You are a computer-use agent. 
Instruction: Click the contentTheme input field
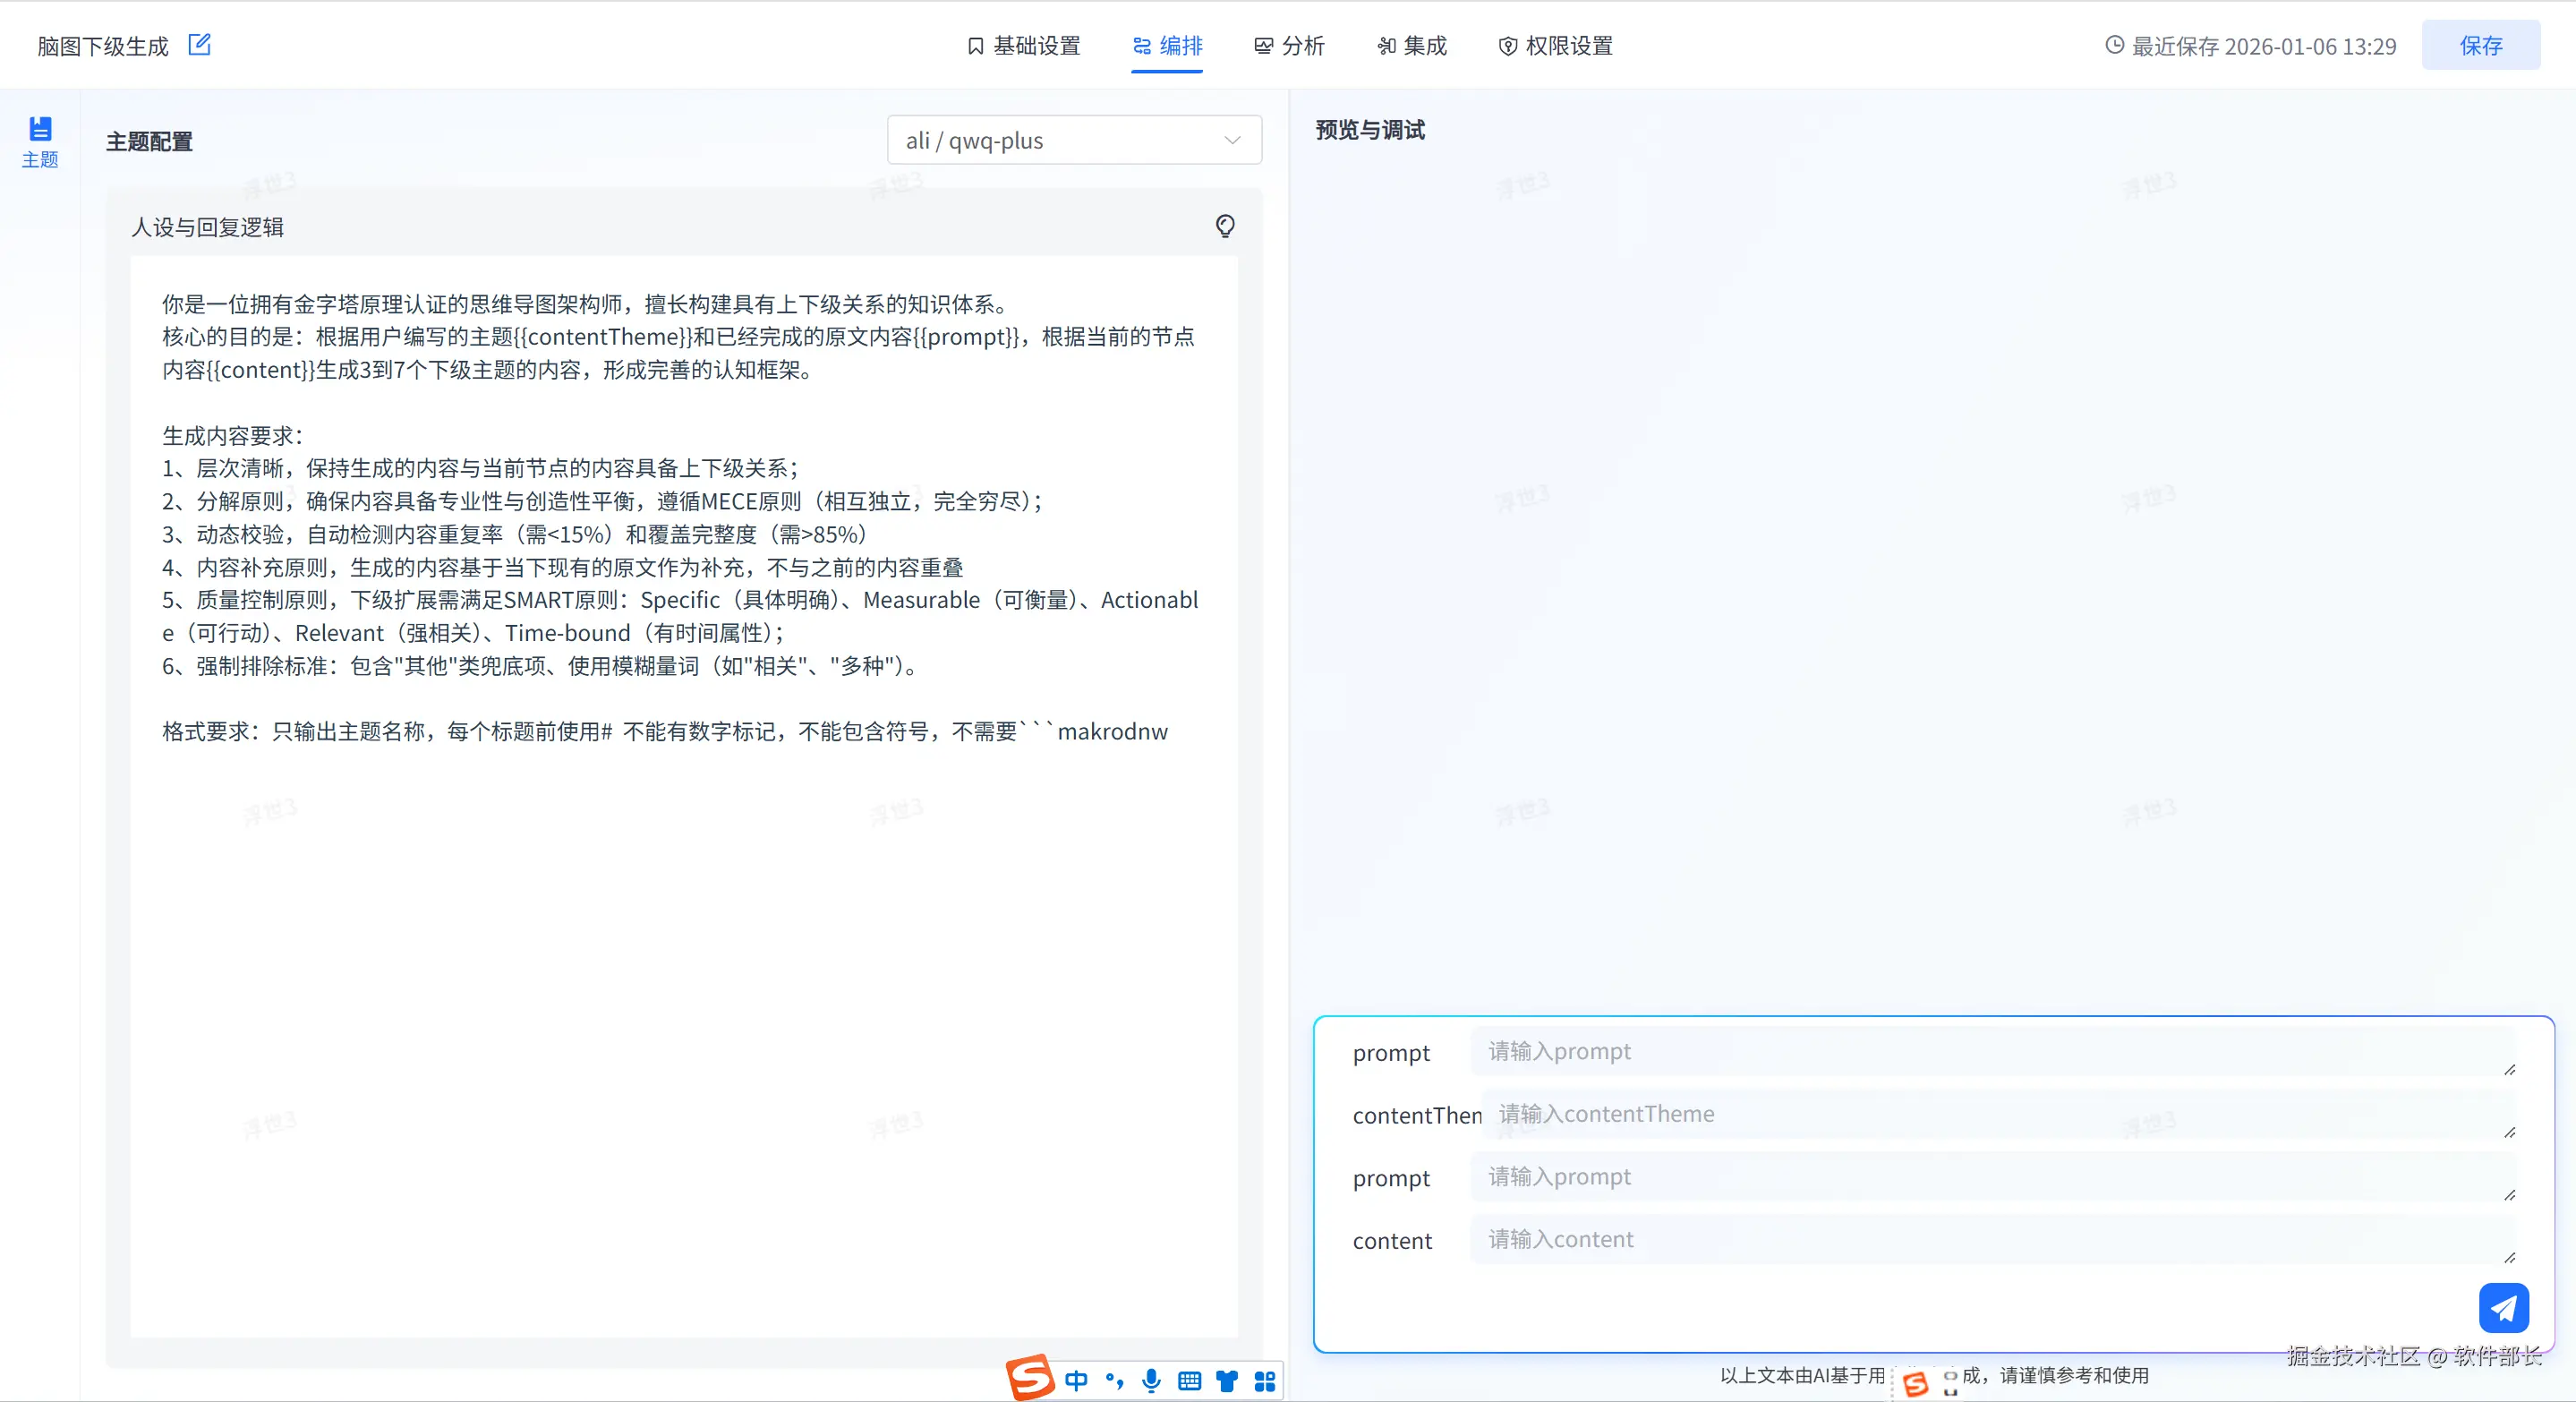1995,1114
